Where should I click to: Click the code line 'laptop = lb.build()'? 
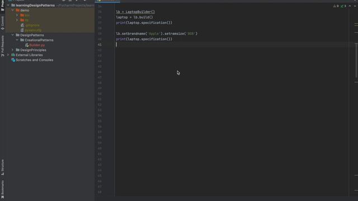click(x=134, y=17)
